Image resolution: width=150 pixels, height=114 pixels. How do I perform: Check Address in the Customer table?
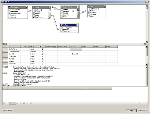coord(9,17)
